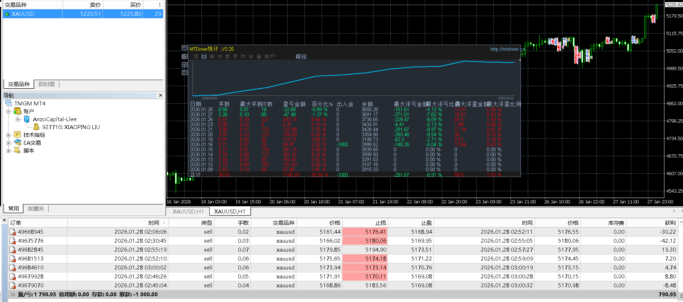Click the 移 move icon beside MTDriver panel

185,56
